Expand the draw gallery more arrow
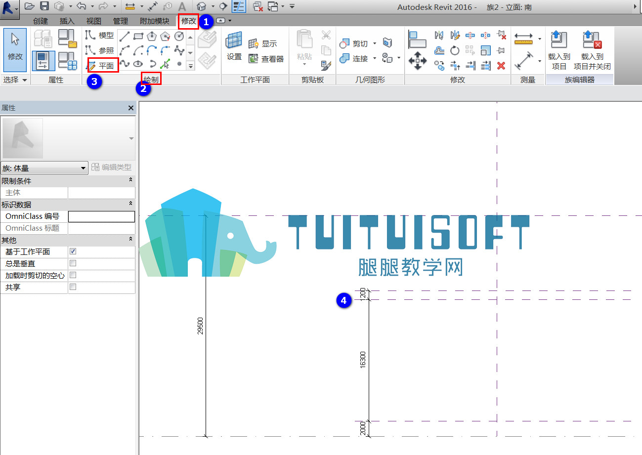Image resolution: width=642 pixels, height=455 pixels. click(x=190, y=65)
